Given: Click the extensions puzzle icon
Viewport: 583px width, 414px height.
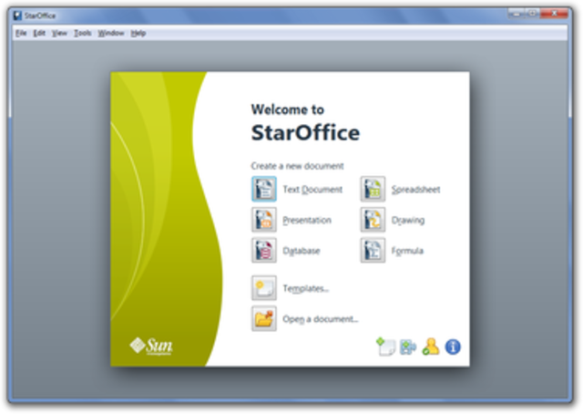Looking at the screenshot, I should (408, 347).
